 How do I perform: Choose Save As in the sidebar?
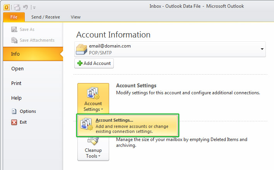[x=27, y=29]
